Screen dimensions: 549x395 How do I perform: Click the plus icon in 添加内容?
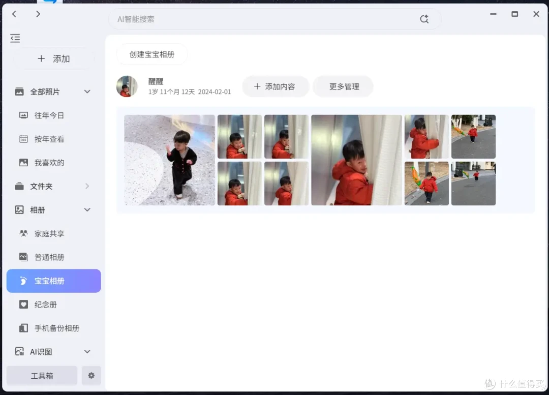click(257, 86)
